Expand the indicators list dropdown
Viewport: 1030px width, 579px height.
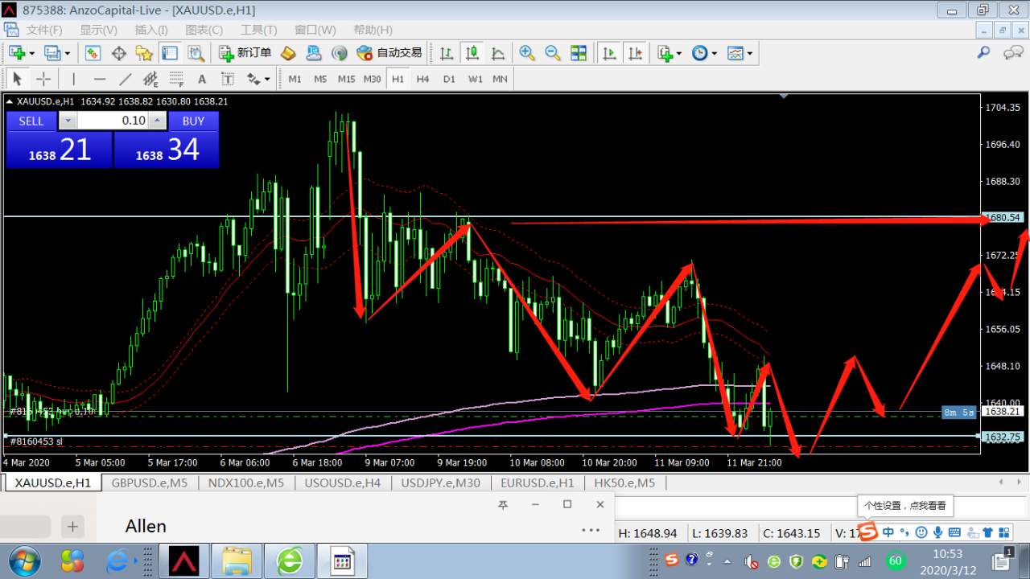click(679, 53)
